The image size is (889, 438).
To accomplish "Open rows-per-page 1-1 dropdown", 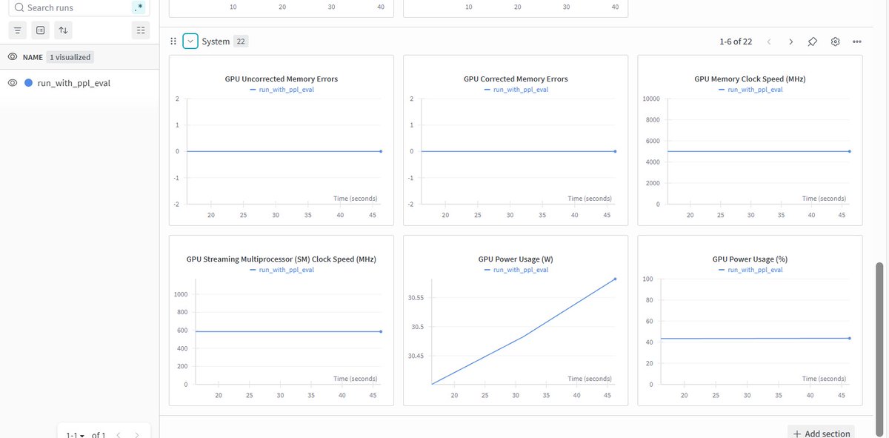I will click(x=75, y=435).
